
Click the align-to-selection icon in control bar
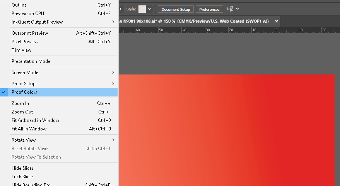tap(230, 9)
